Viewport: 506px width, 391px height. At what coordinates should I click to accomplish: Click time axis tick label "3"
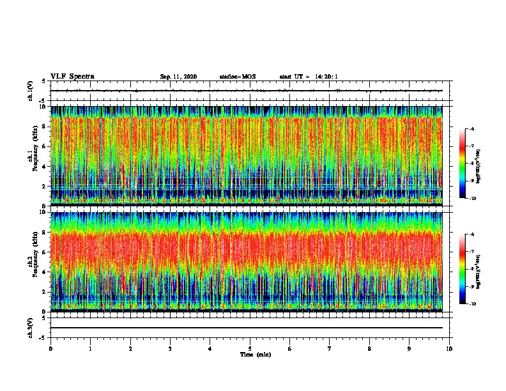tap(170, 349)
